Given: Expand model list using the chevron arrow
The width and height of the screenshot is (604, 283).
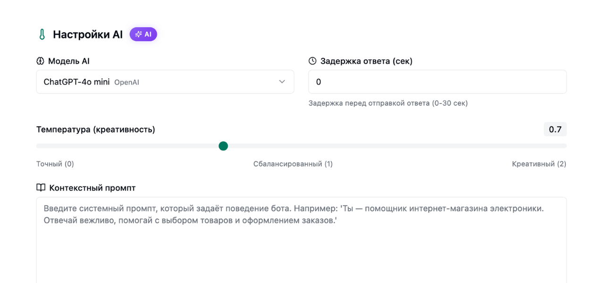Looking at the screenshot, I should tap(282, 82).
